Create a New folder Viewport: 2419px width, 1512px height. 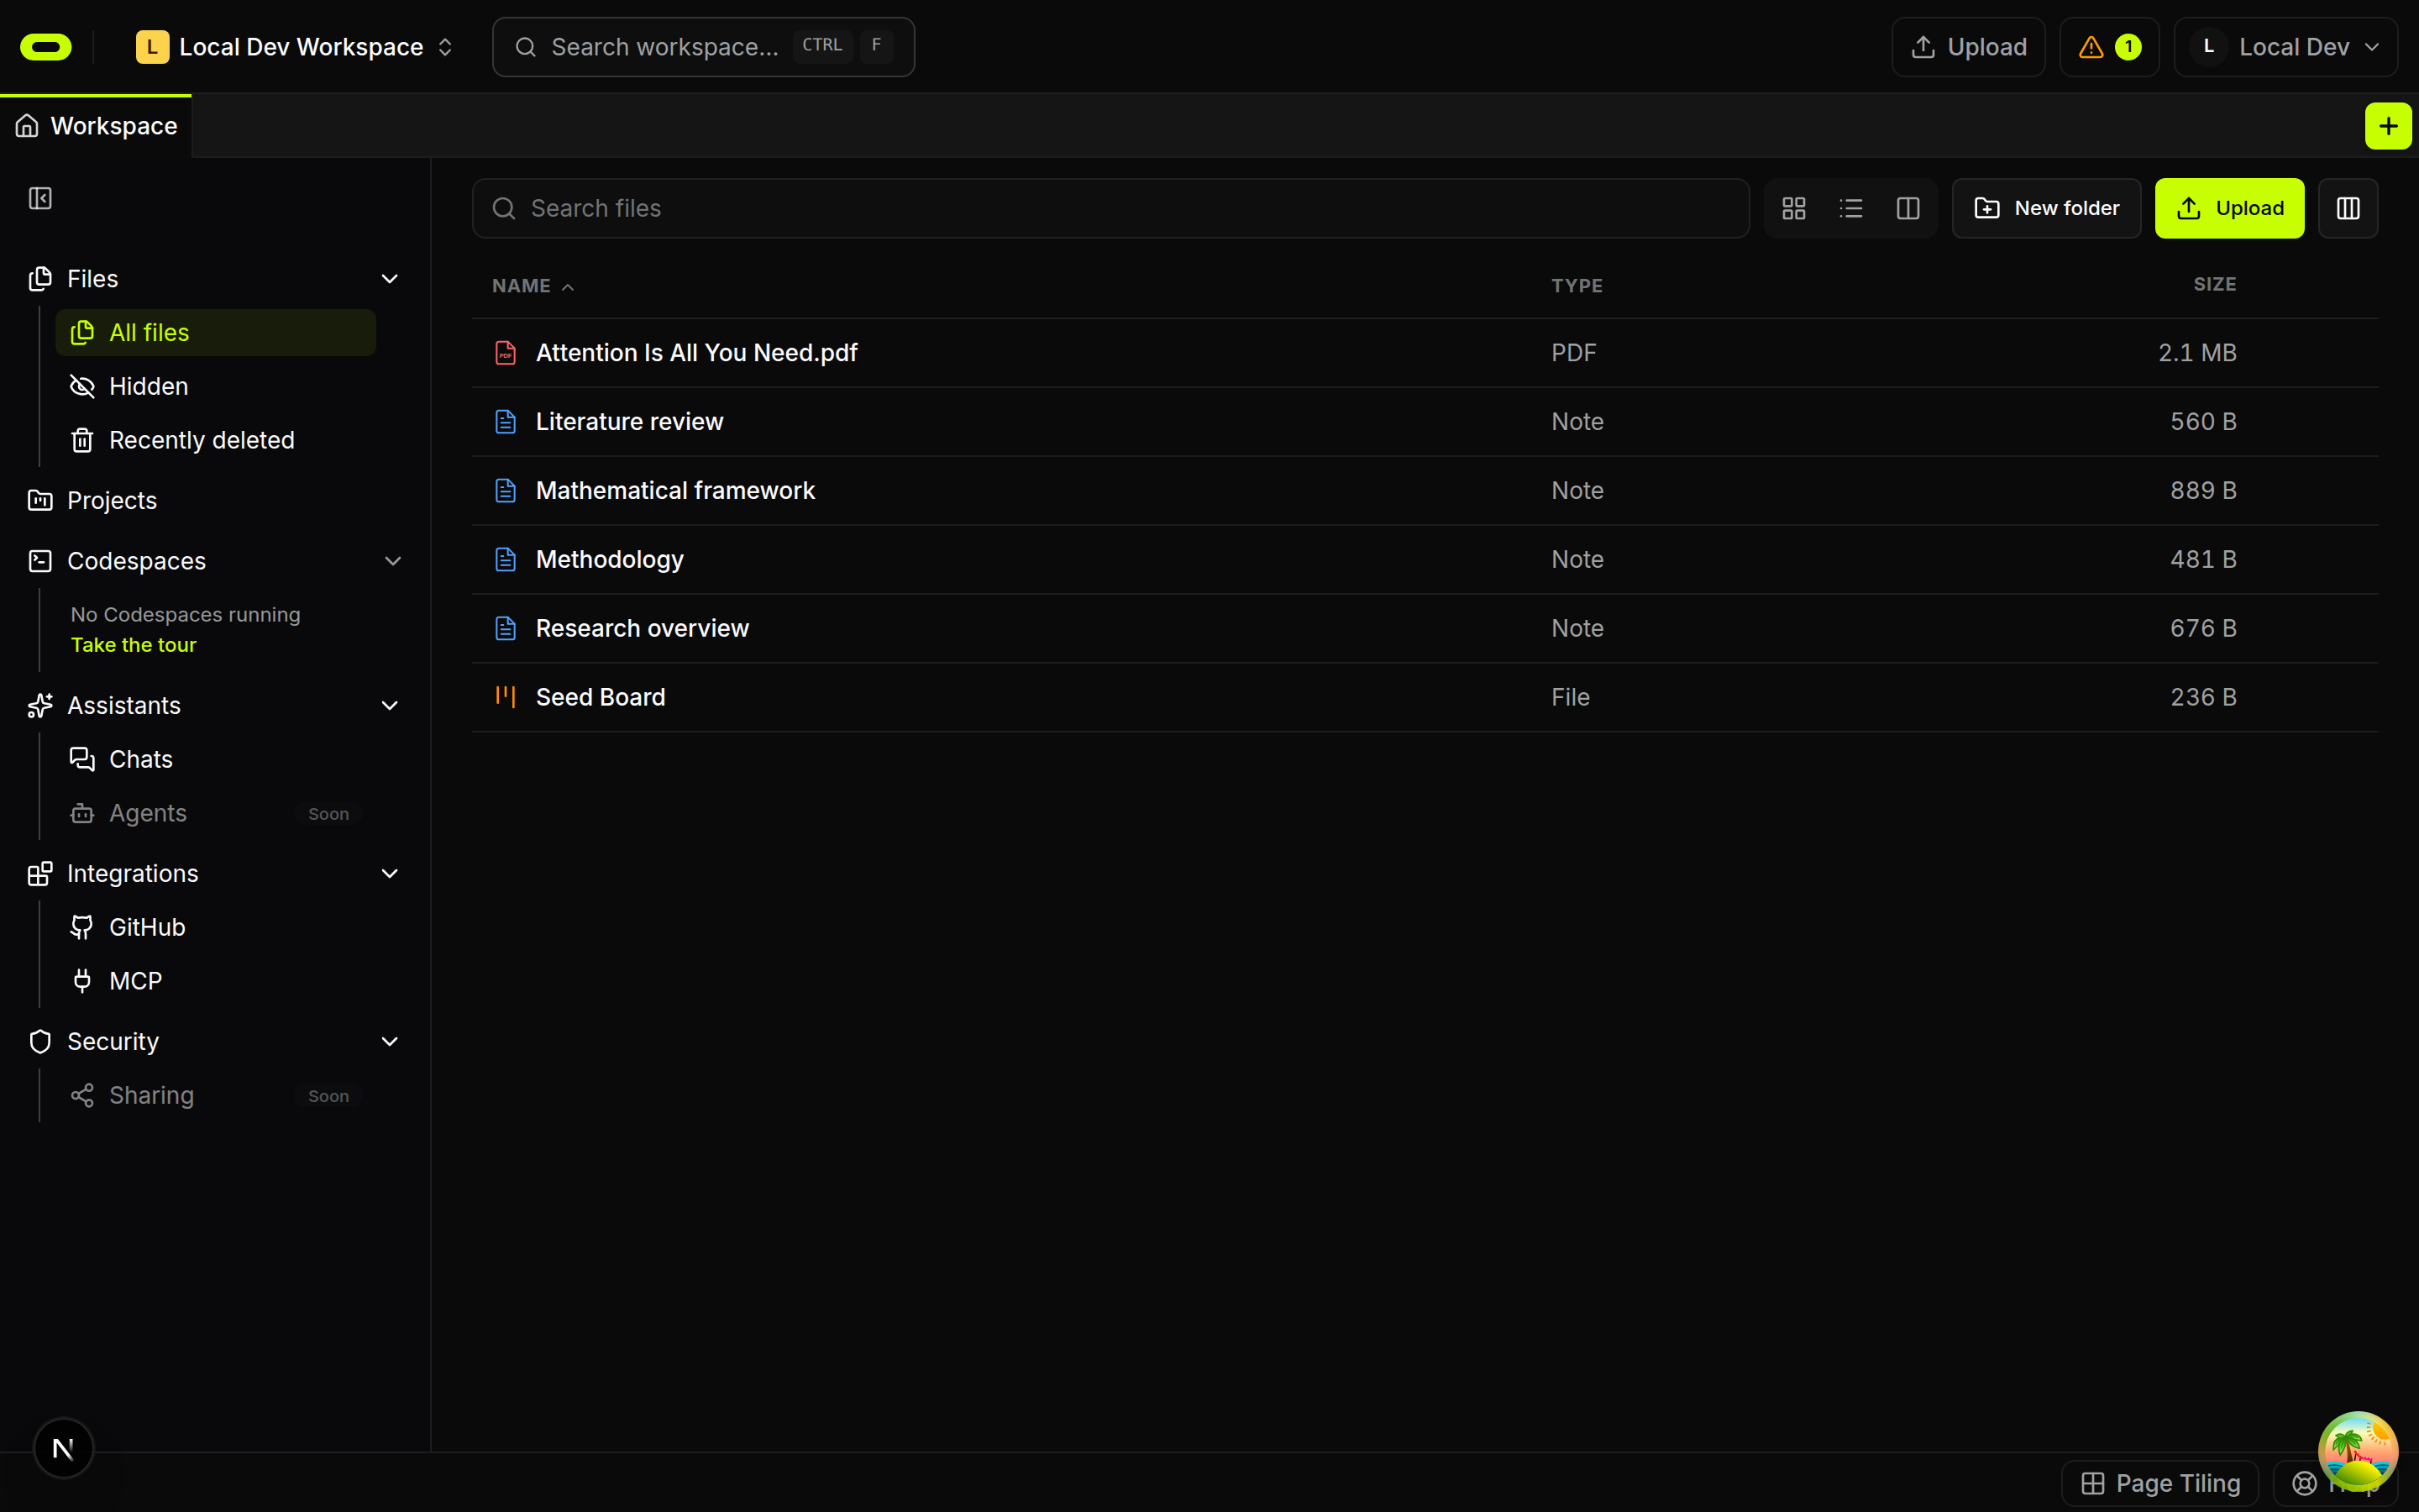click(2046, 208)
